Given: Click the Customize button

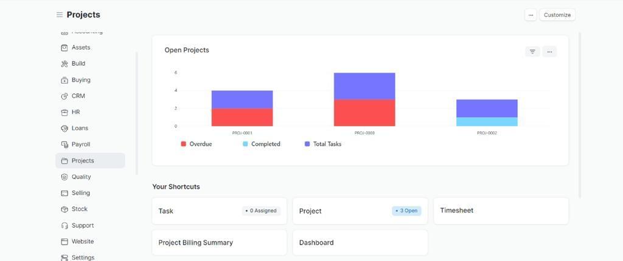Looking at the screenshot, I should pyautogui.click(x=557, y=15).
